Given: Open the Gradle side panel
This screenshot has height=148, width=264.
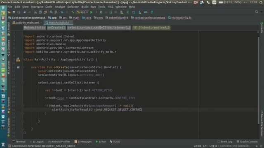Looking at the screenshot, I should (262, 28).
